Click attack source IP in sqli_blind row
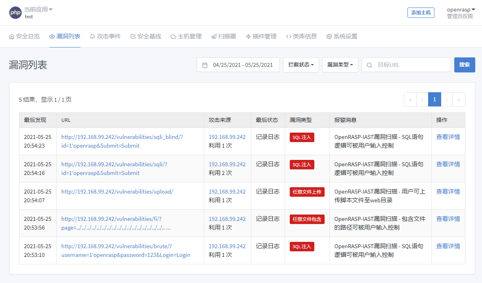 227,137
